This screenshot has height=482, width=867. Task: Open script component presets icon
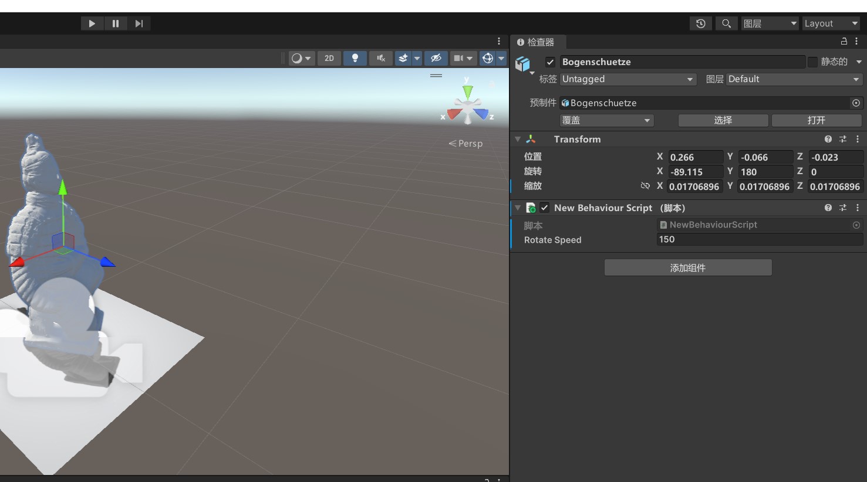pyautogui.click(x=843, y=208)
